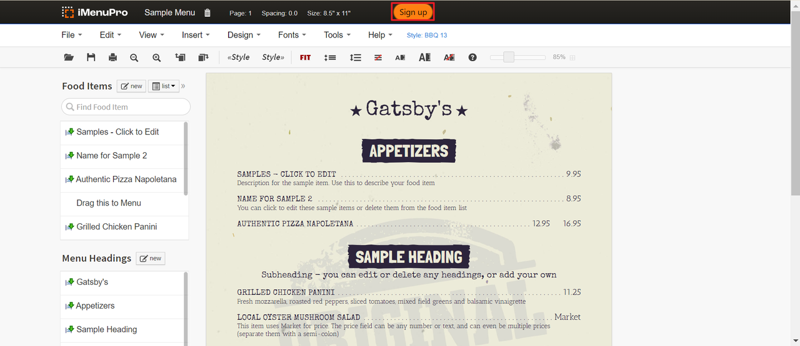Click AUTHENTIC PIZZA NAPOLETANA on menu
The image size is (800, 346).
295,223
